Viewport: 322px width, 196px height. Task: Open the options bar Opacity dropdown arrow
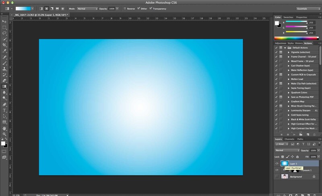pyautogui.click(x=117, y=8)
